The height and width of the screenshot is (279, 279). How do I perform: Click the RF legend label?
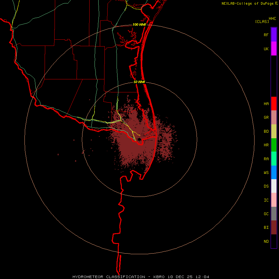[x=266, y=35]
